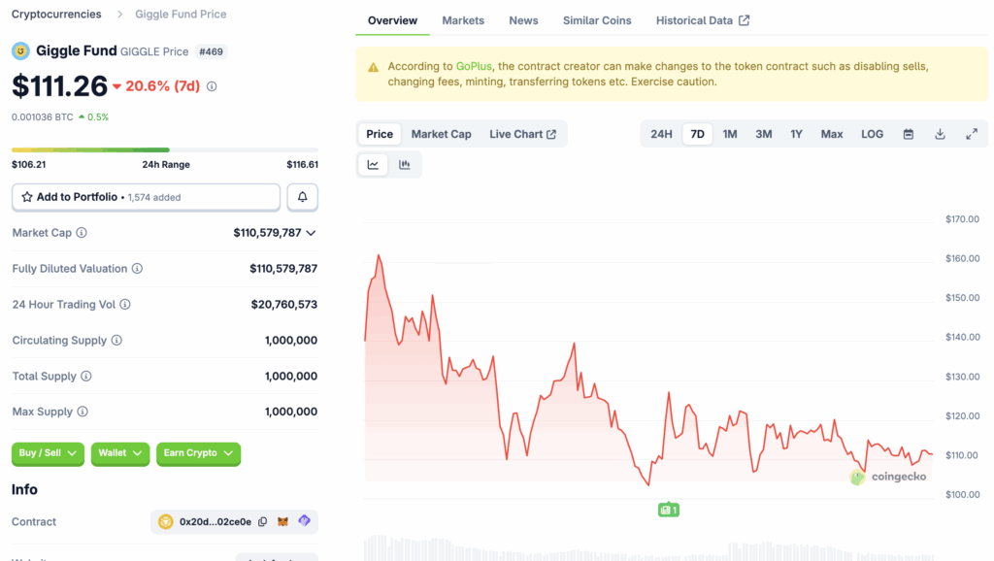
Task: Open the Wallet dropdown
Action: click(x=119, y=453)
